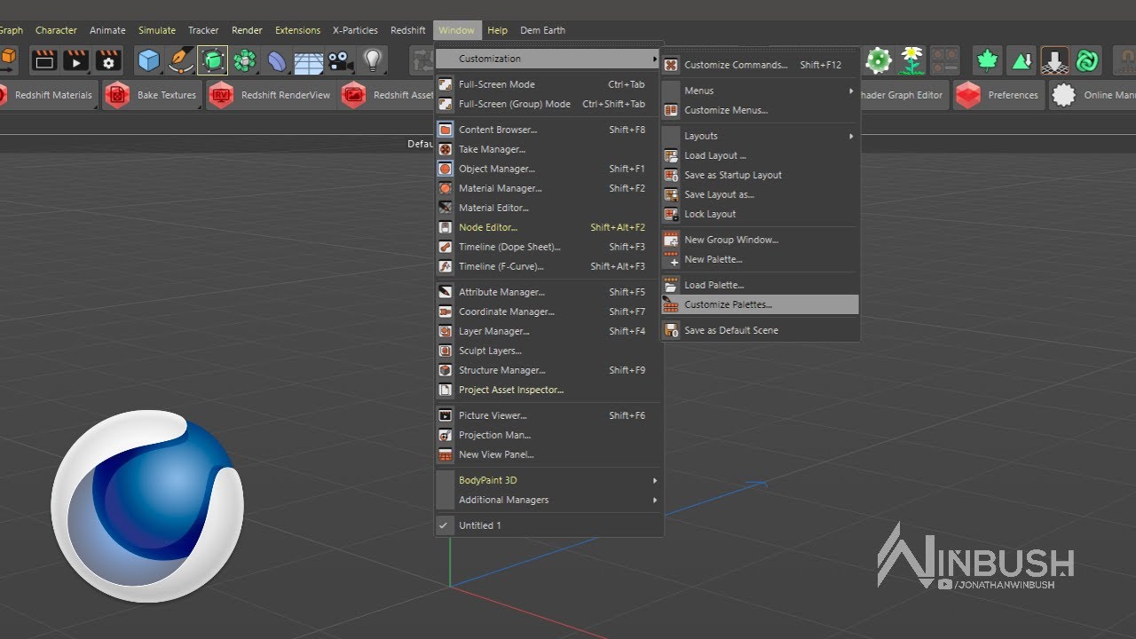Screen dimensions: 1136x639
Task: Expand the Customization submenu entry
Action: tap(548, 59)
